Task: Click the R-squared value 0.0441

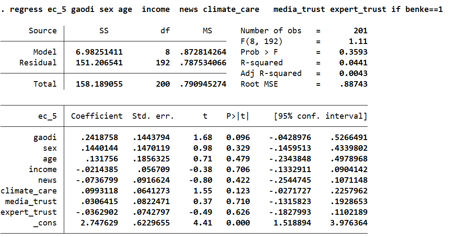Action: pos(353,63)
